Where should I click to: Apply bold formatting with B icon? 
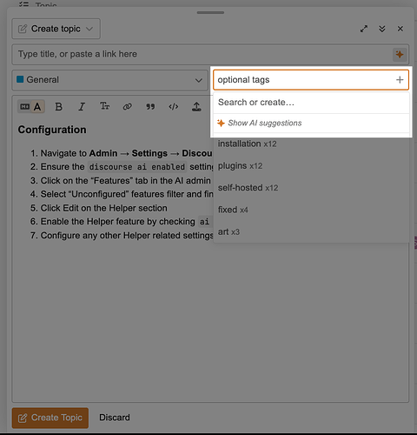click(58, 107)
